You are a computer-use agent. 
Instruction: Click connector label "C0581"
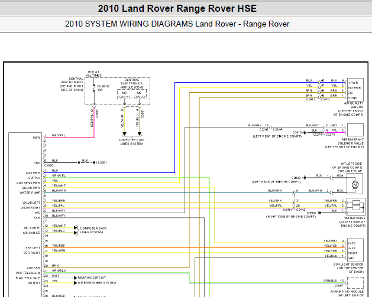(143, 114)
